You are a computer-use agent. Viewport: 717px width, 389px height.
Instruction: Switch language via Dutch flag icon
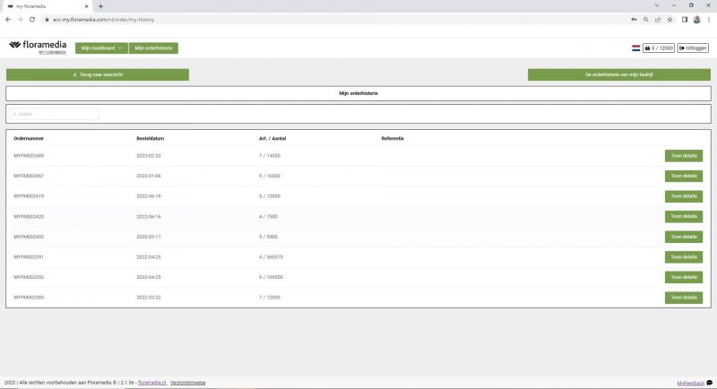[635, 48]
